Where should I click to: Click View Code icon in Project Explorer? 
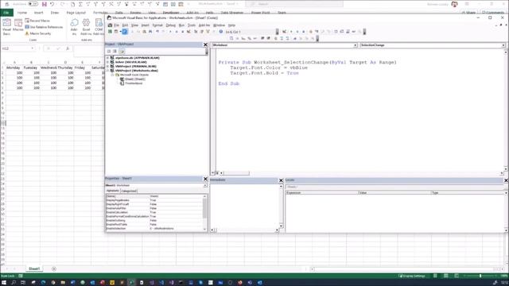click(x=109, y=51)
